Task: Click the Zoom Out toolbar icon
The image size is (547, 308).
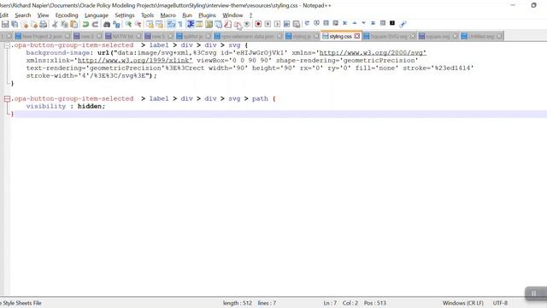Action: tap(138, 24)
